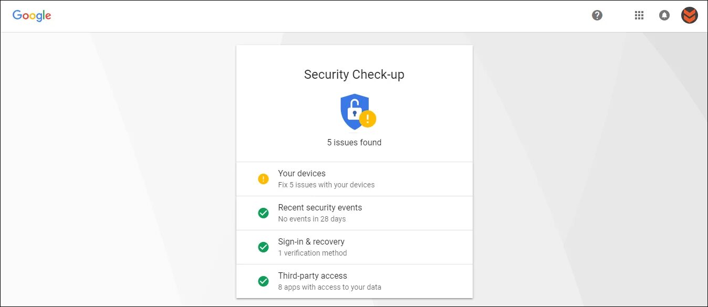Image resolution: width=708 pixels, height=307 pixels.
Task: Click the notifications bell icon
Action: pyautogui.click(x=664, y=15)
